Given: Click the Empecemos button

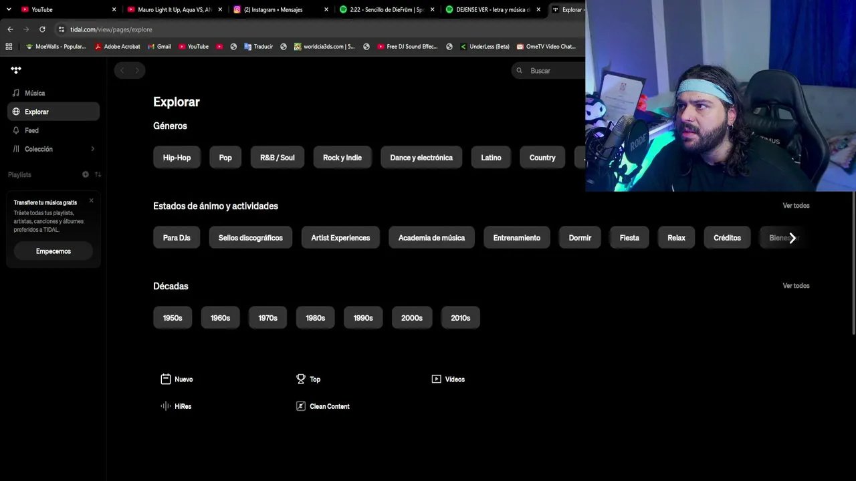Looking at the screenshot, I should tap(53, 251).
